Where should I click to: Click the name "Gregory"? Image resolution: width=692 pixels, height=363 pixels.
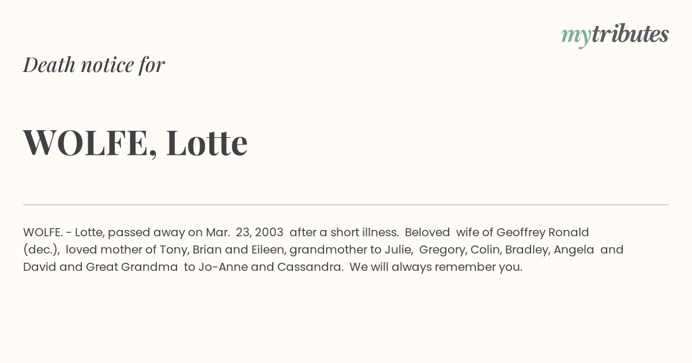point(442,249)
